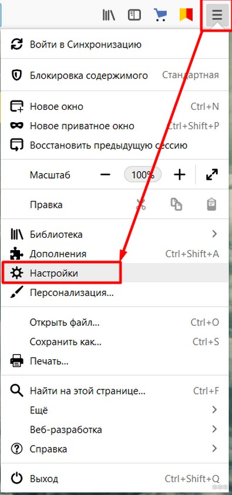The image size is (232, 495).
Task: Click the Ctrl+S shortcut text
Action: [x=206, y=342]
